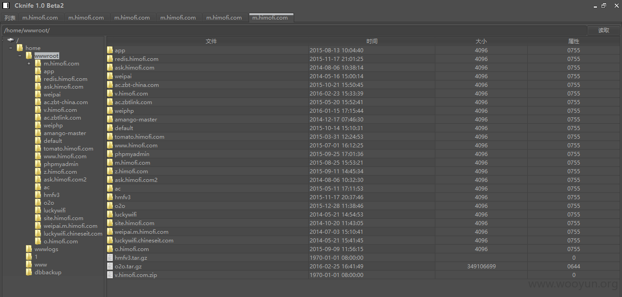This screenshot has width=622, height=297.
Task: Click the o2o.tar.gz file icon
Action: click(x=110, y=266)
